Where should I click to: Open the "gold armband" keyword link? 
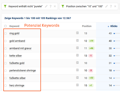[x=17, y=41]
